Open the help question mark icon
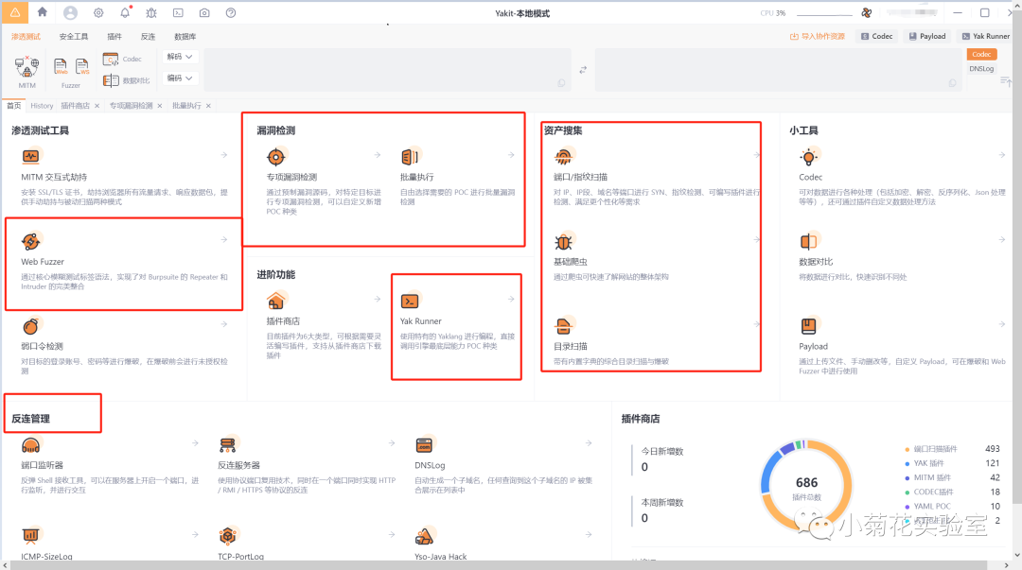 pos(231,12)
